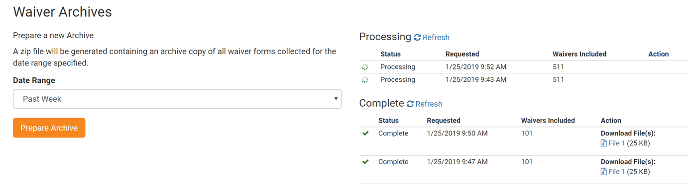Click Status column header in Complete table
The width and height of the screenshot is (697, 184).
[x=388, y=121]
